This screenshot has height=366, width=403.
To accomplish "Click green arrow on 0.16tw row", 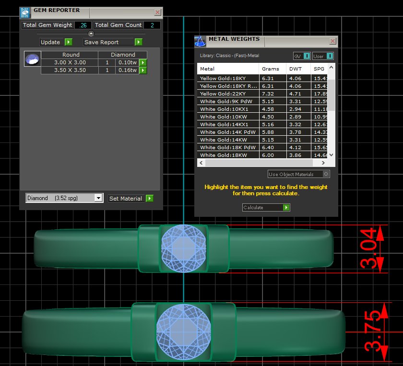I will (143, 70).
